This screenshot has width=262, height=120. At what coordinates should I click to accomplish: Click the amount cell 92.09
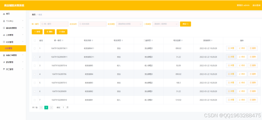click(x=179, y=66)
